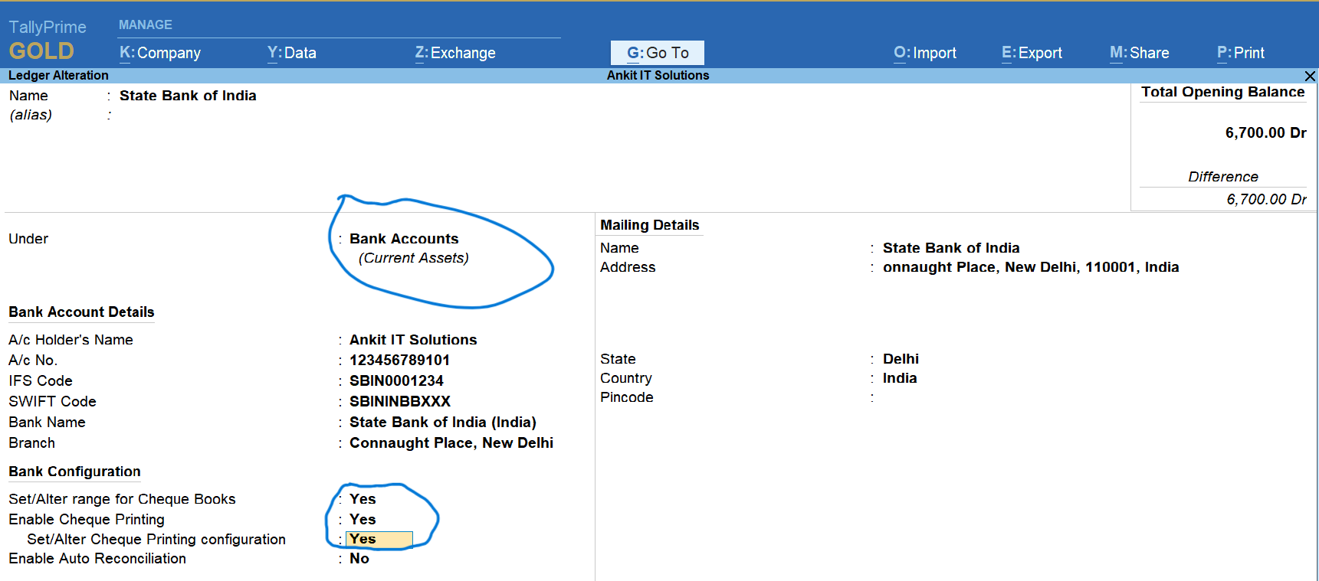This screenshot has height=581, width=1319.
Task: Toggle Enable Auto Reconciliation No value
Action: tap(359, 559)
